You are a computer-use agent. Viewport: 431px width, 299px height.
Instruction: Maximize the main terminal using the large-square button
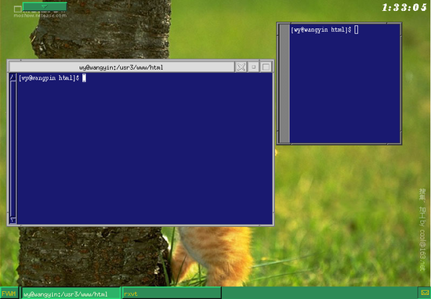coord(266,67)
